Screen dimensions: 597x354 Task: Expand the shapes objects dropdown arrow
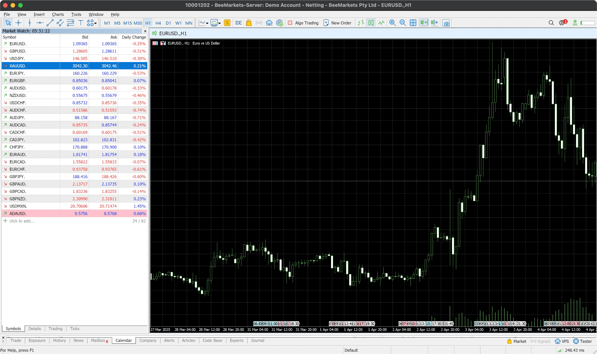[x=95, y=23]
